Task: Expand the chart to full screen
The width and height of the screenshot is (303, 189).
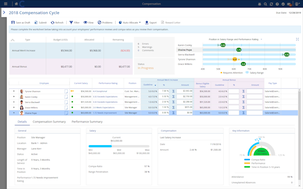Action: (x=297, y=39)
